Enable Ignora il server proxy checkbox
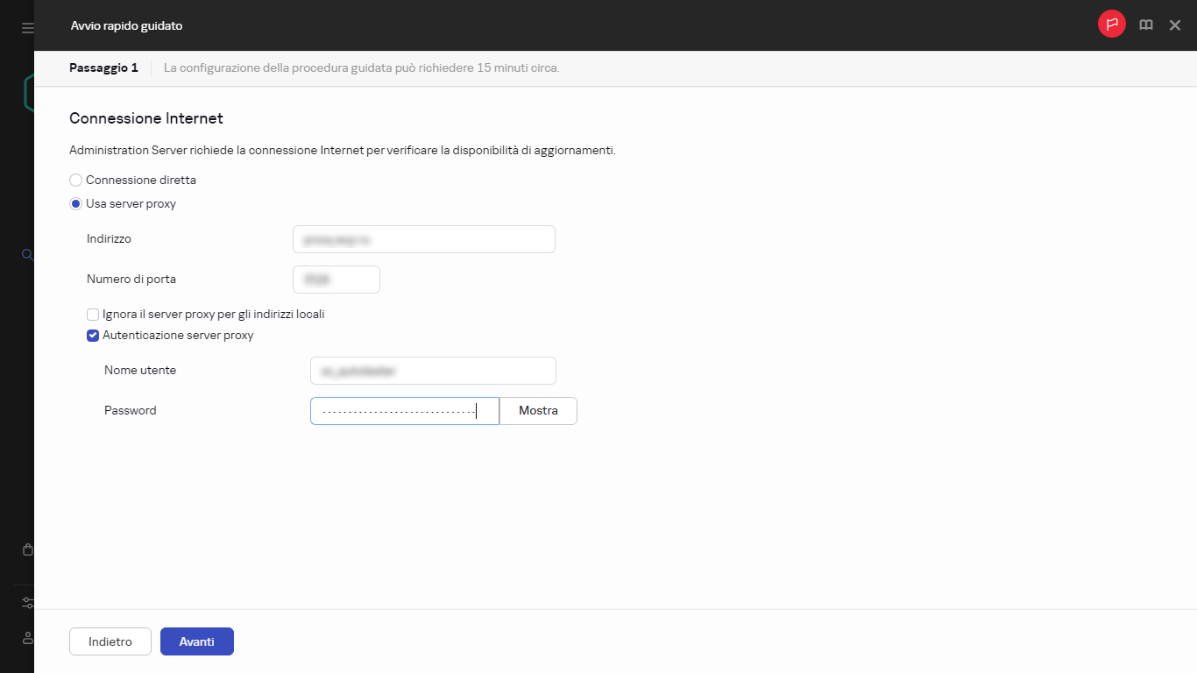The image size is (1197, 673). pyautogui.click(x=93, y=314)
